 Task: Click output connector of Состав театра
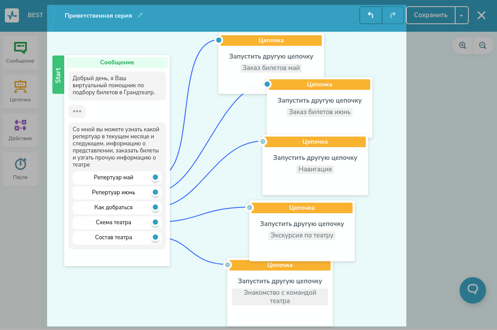tap(155, 237)
